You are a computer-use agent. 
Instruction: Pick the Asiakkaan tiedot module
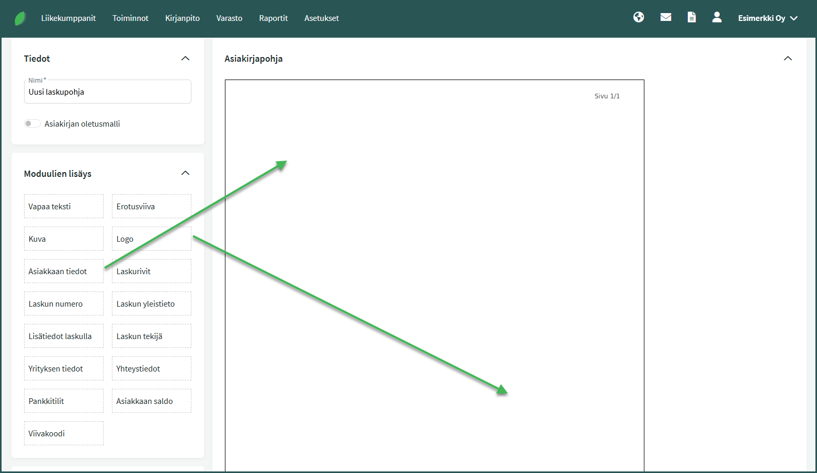tap(63, 271)
